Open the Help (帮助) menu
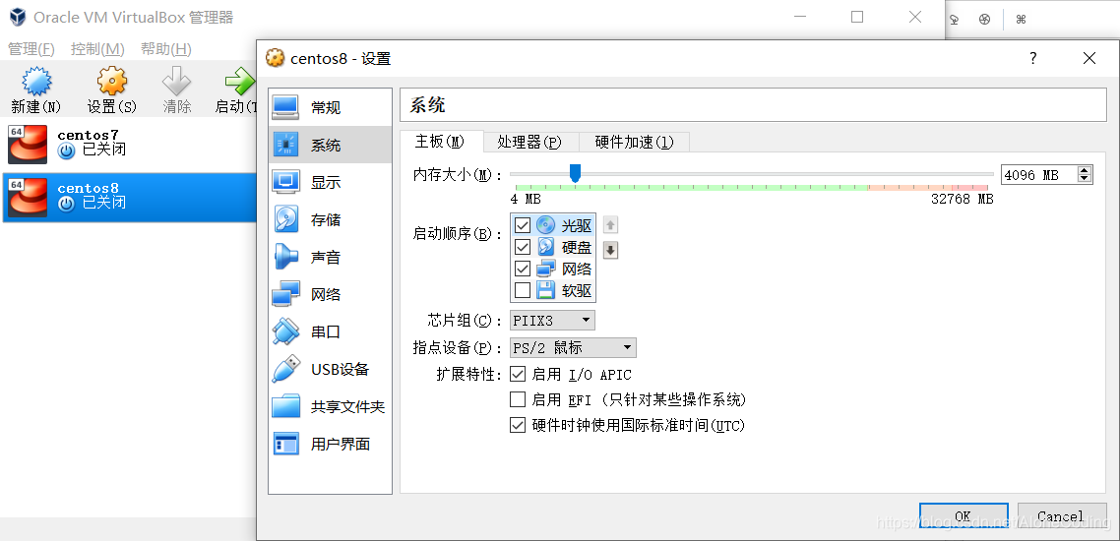This screenshot has width=1120, height=541. point(166,49)
